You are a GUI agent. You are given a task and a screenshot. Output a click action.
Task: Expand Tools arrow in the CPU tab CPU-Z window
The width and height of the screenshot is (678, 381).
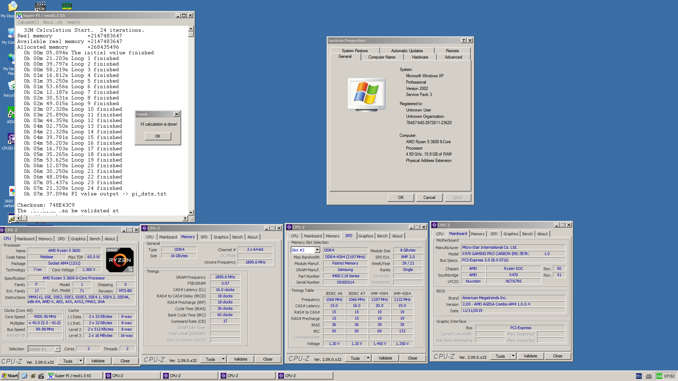click(x=81, y=361)
